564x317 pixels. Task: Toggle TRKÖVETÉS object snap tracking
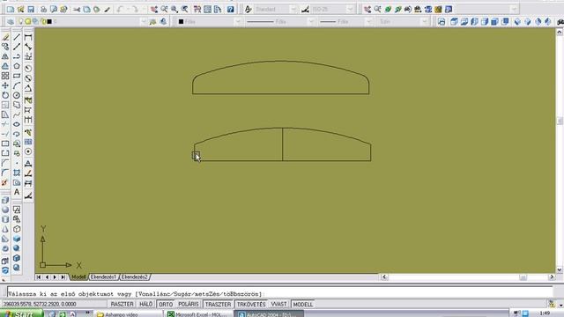(251, 304)
